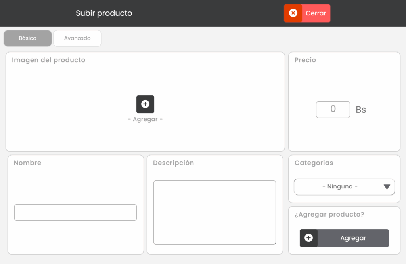Click the '¿Agregar producto?' heading text
This screenshot has width=406, height=264.
(x=329, y=215)
